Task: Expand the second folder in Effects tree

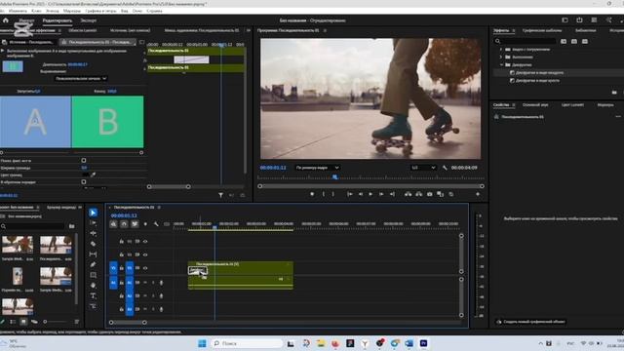Action: click(501, 57)
